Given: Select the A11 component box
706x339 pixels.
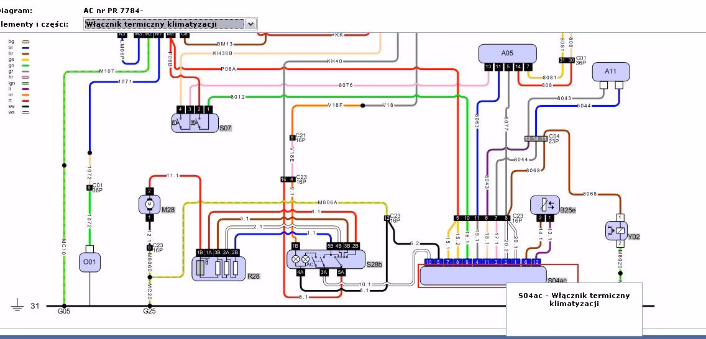Looking at the screenshot, I should [x=611, y=71].
